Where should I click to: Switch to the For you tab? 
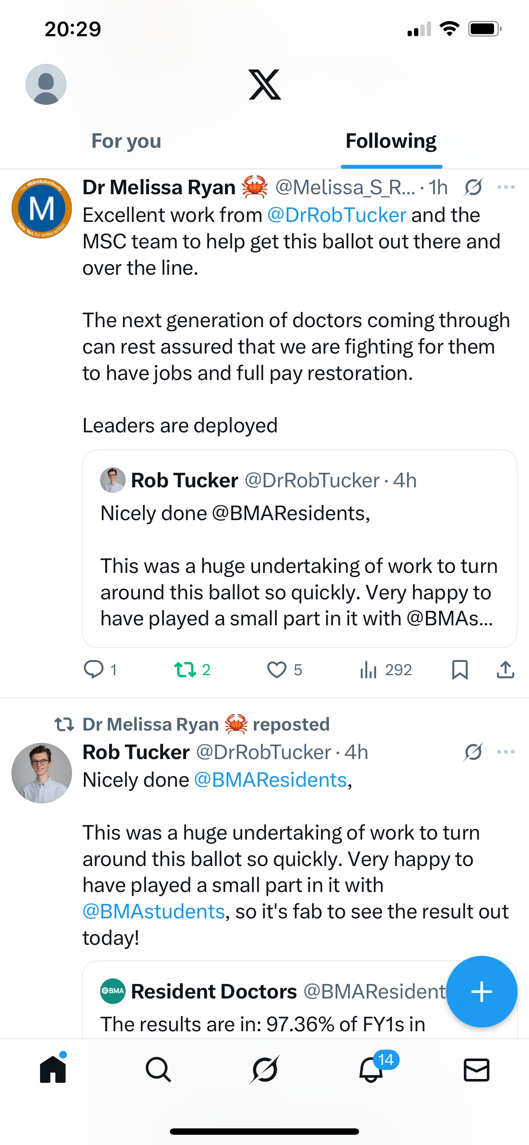[126, 141]
